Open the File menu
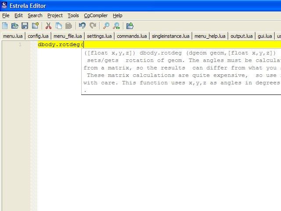This screenshot has width=281, height=211. click(6, 15)
